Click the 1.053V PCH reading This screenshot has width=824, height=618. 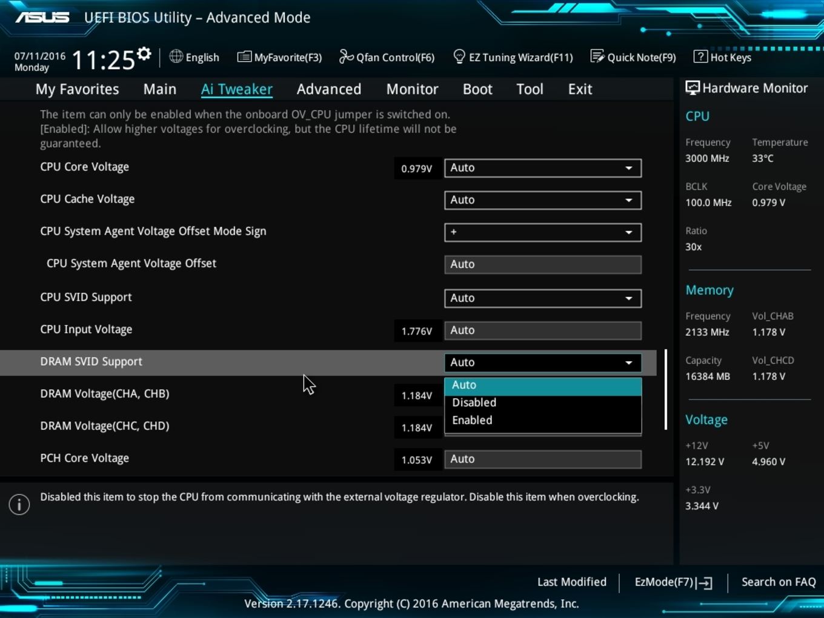(417, 460)
